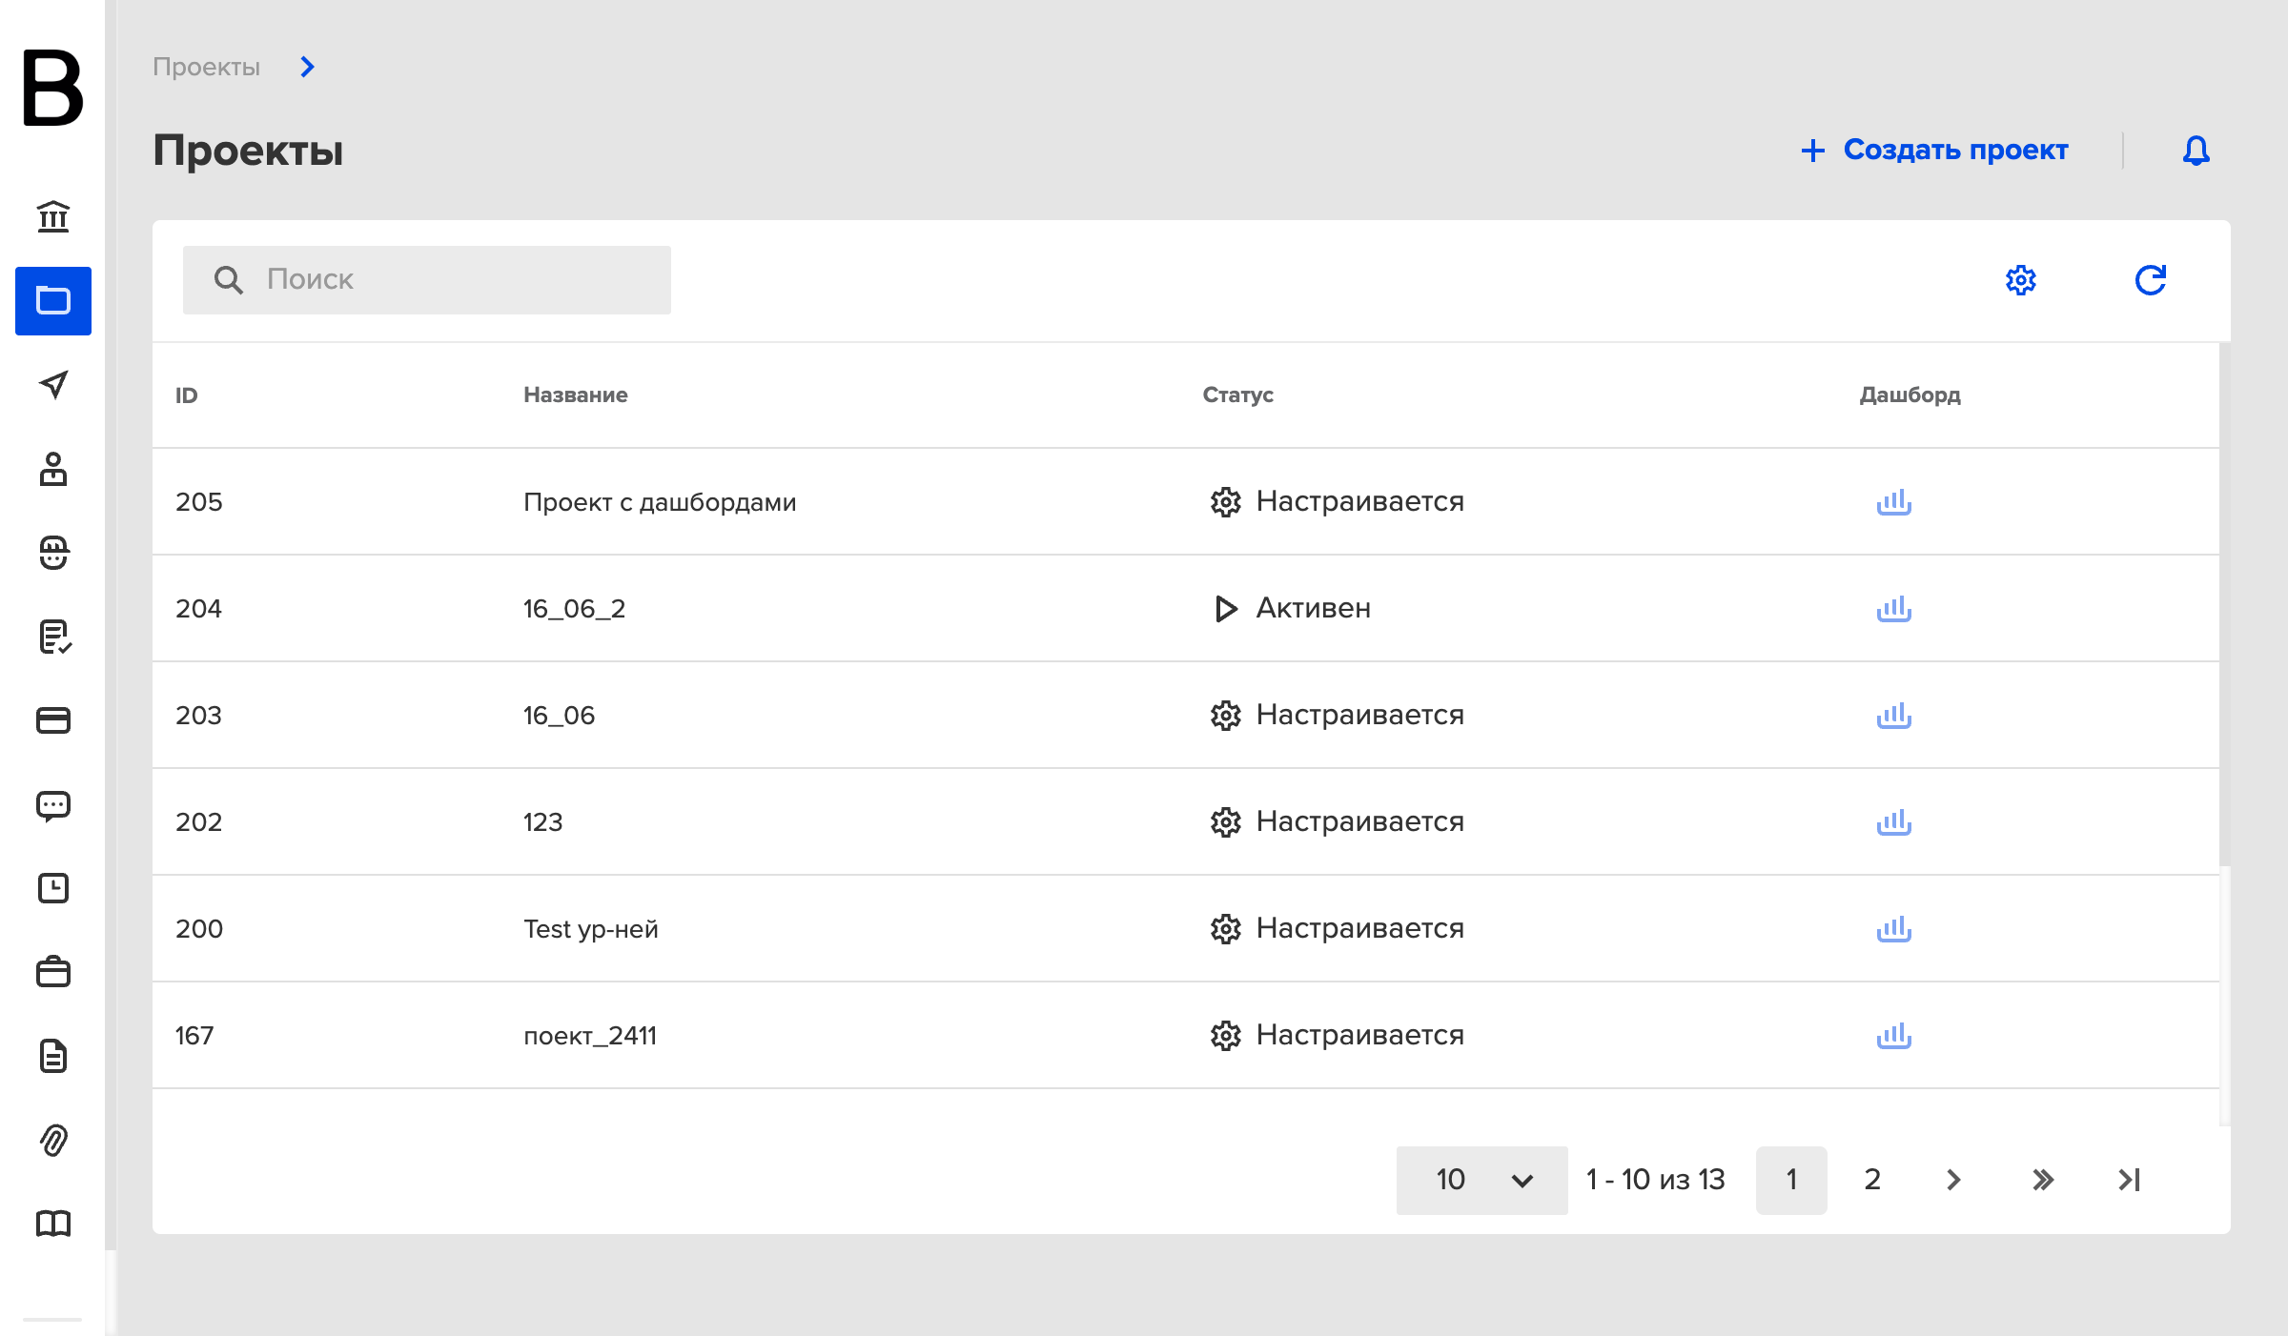Screen dimensions: 2288x1336
Task: Open the clock schedule sidebar icon
Action: (x=53, y=888)
